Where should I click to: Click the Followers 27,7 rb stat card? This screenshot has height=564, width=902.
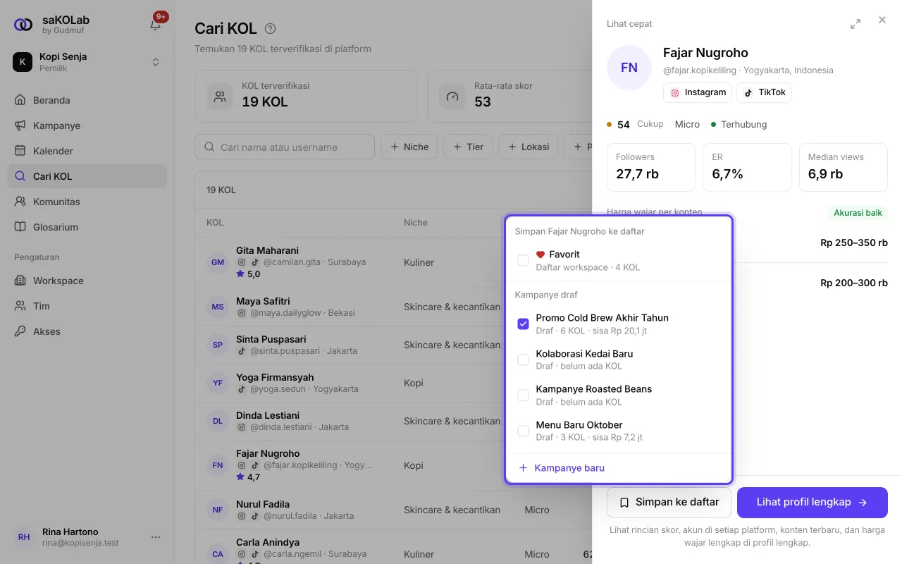[x=651, y=167]
